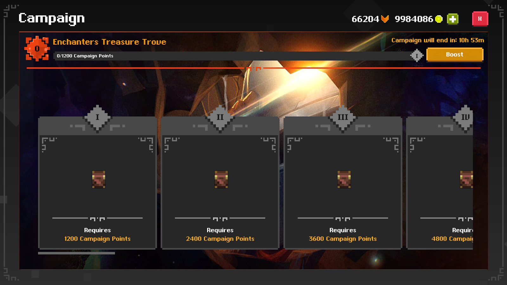Click the orange fox-head currency icon
The image size is (507, 285).
click(385, 19)
